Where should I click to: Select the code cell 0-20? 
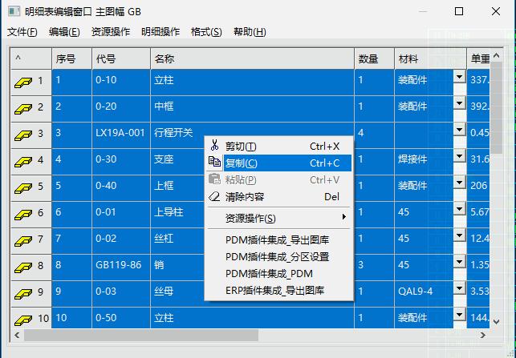121,109
